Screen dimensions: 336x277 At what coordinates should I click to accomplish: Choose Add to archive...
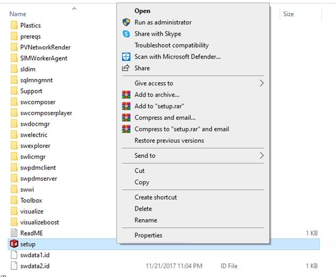193,95
